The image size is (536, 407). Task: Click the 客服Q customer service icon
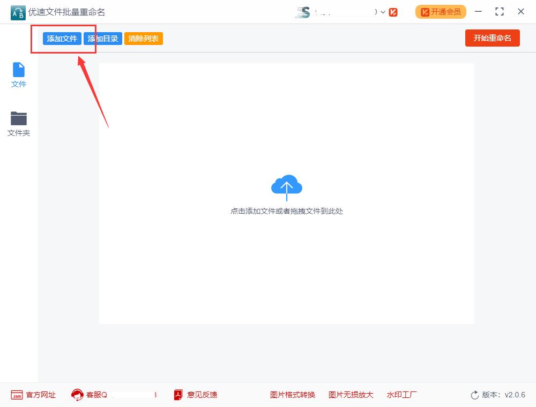click(77, 395)
